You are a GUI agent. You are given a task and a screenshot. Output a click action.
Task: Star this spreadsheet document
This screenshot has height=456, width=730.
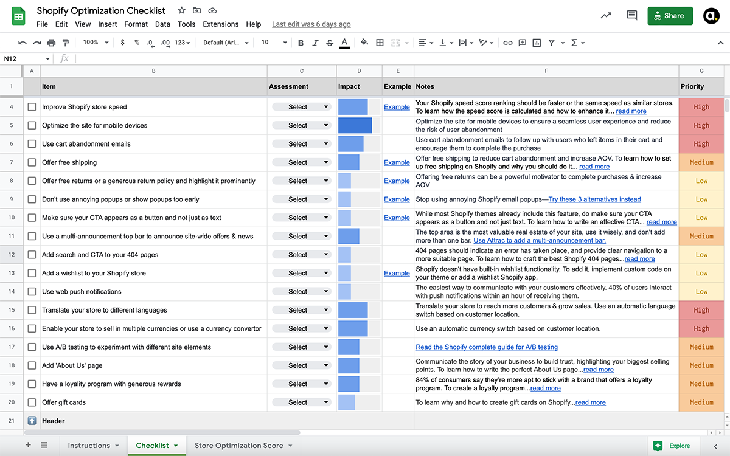(181, 11)
